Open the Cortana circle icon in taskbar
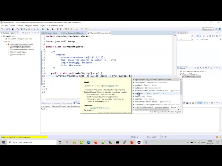 click(60, 142)
